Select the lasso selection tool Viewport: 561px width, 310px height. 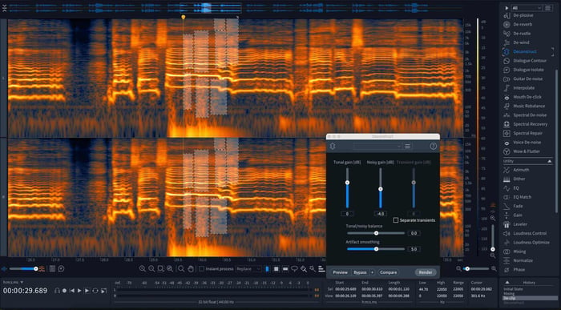[294, 269]
